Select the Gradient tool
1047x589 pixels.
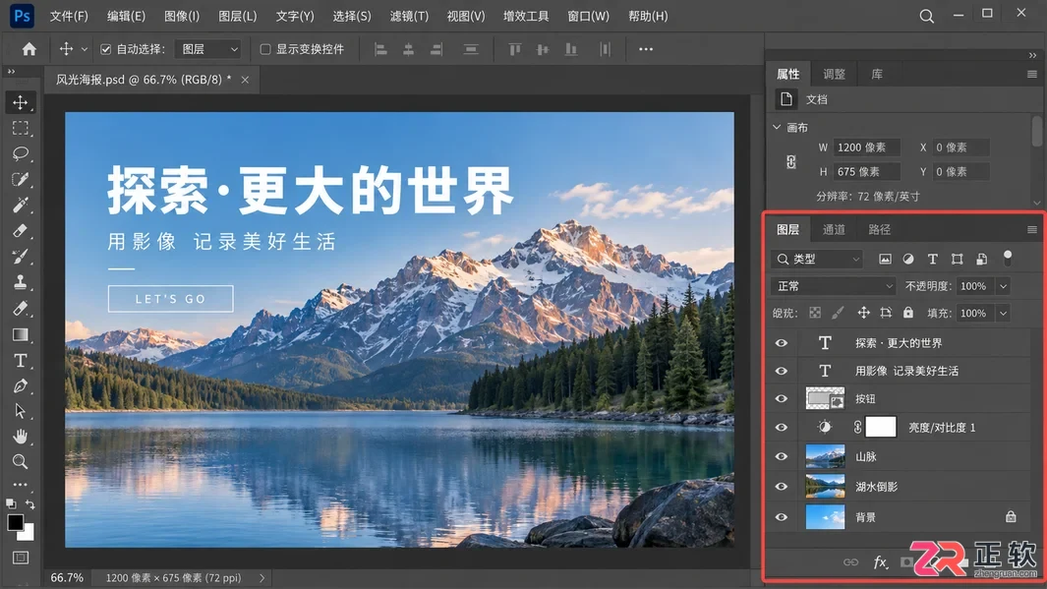(20, 334)
